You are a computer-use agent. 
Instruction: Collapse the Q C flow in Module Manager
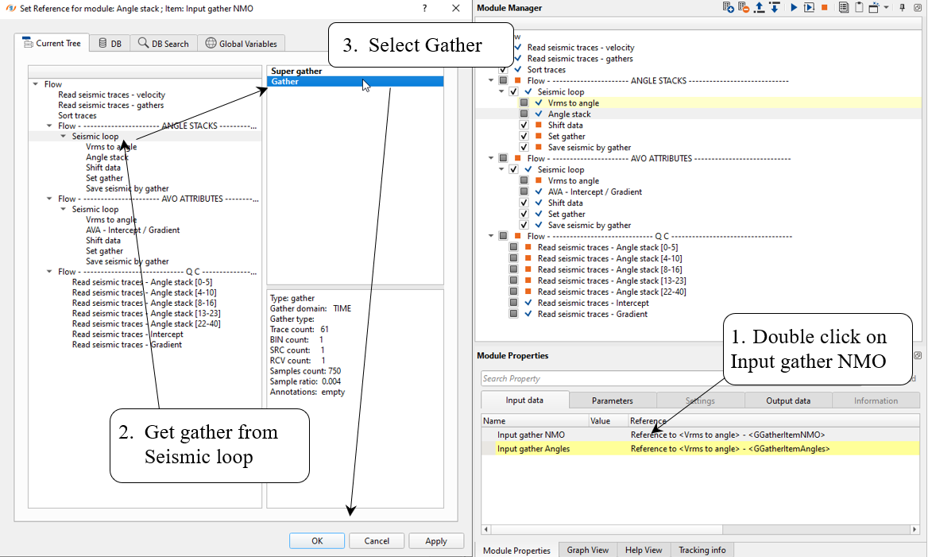tap(492, 237)
